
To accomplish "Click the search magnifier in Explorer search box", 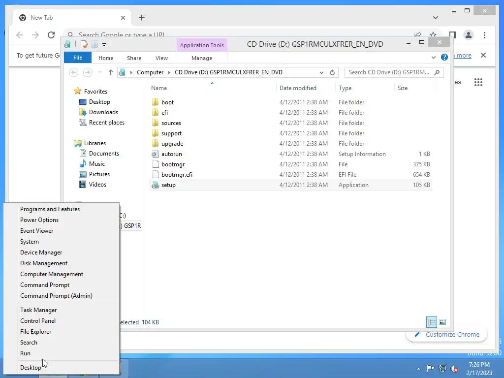I will tap(437, 72).
